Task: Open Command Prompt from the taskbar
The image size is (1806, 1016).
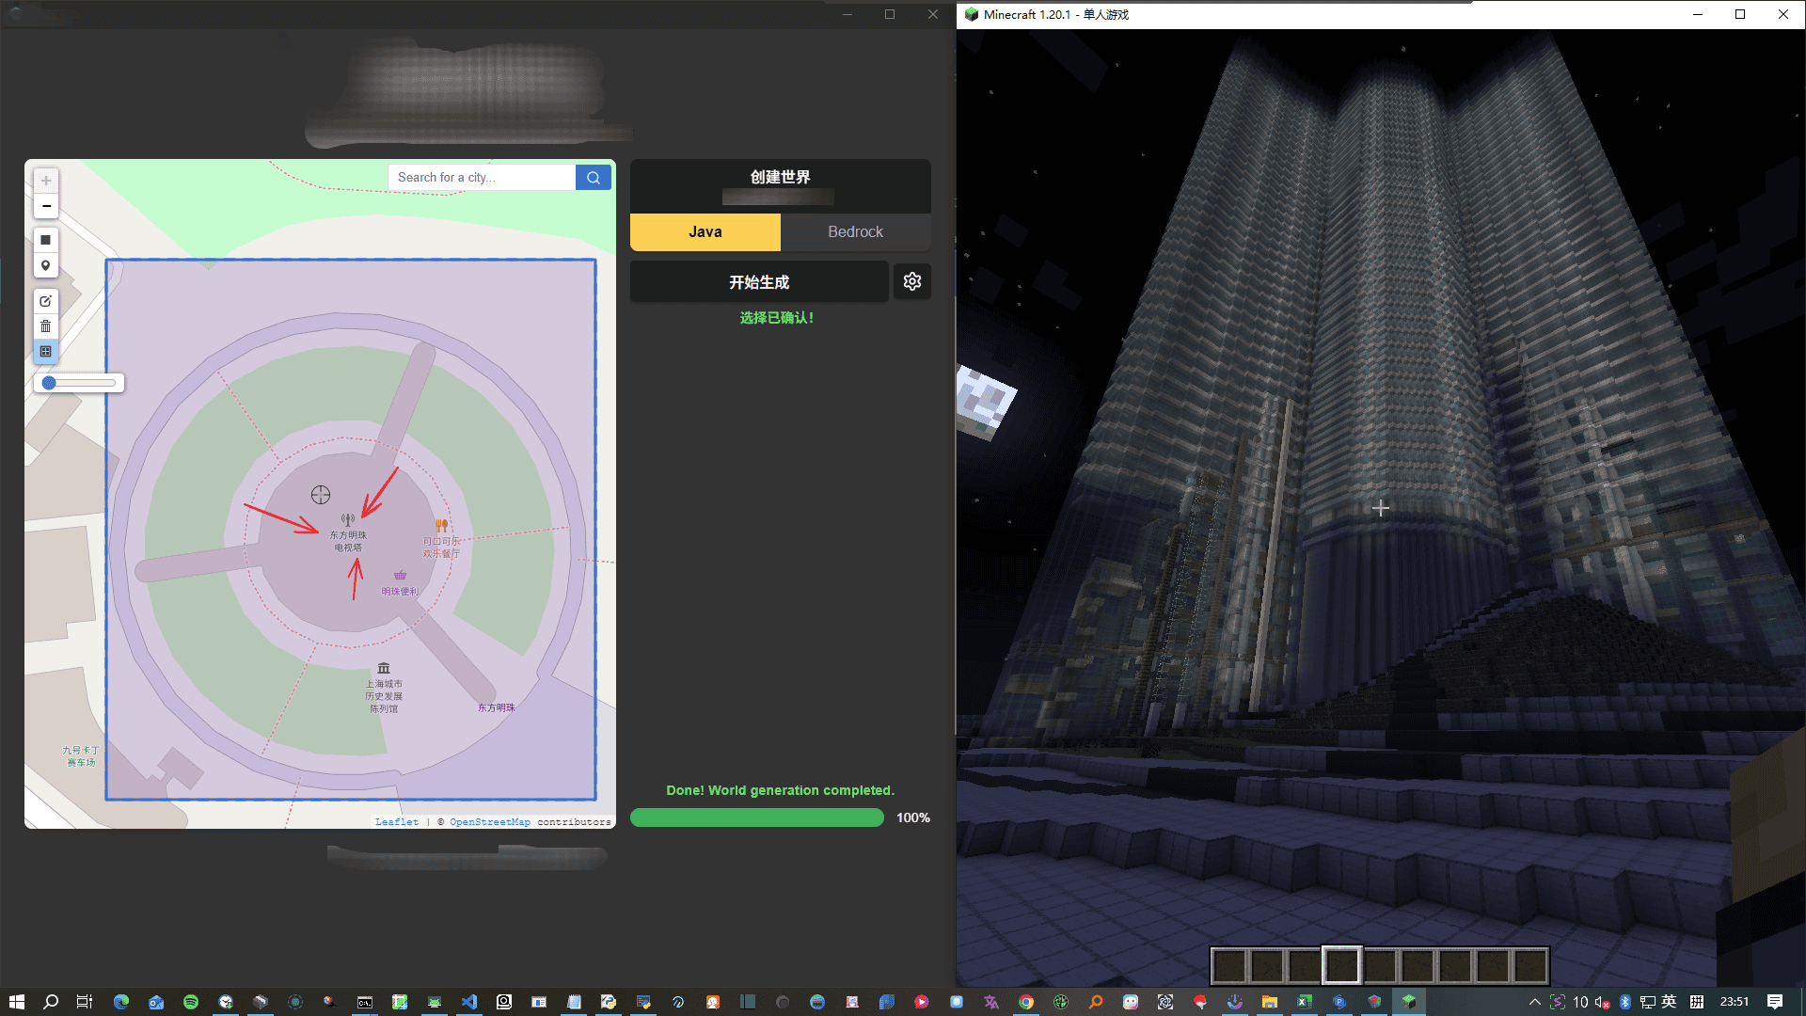Action: pyautogui.click(x=365, y=1002)
